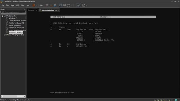Click the NS record legolas.net. line
The width and height of the screenshot is (180, 101).
tap(69, 44)
